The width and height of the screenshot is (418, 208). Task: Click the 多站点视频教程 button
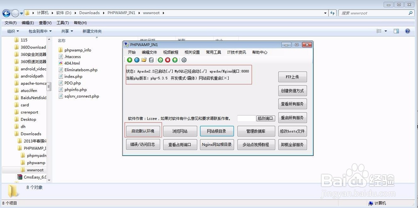click(x=256, y=144)
